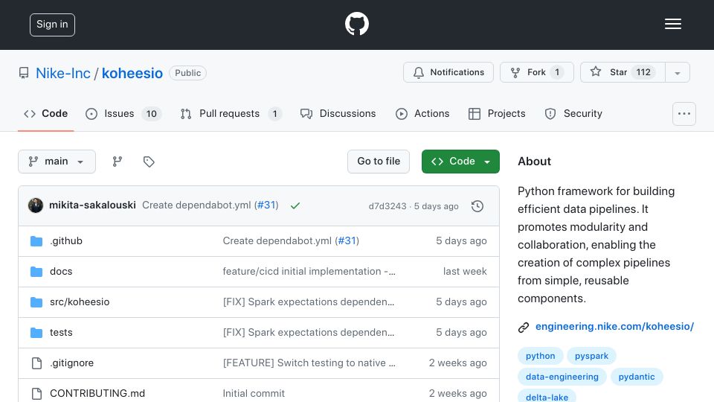Screen dimensions: 714x402
Task: Open the hamburger navigation menu
Action: (x=672, y=24)
